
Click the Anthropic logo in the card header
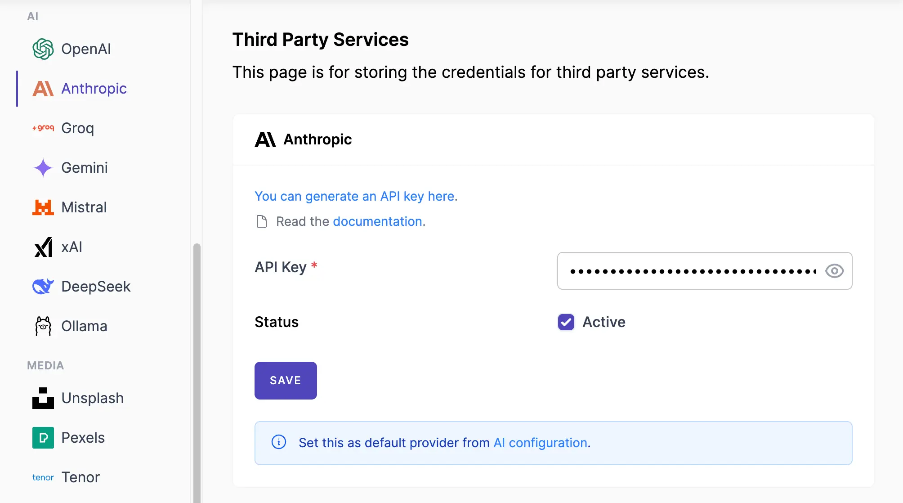(265, 139)
